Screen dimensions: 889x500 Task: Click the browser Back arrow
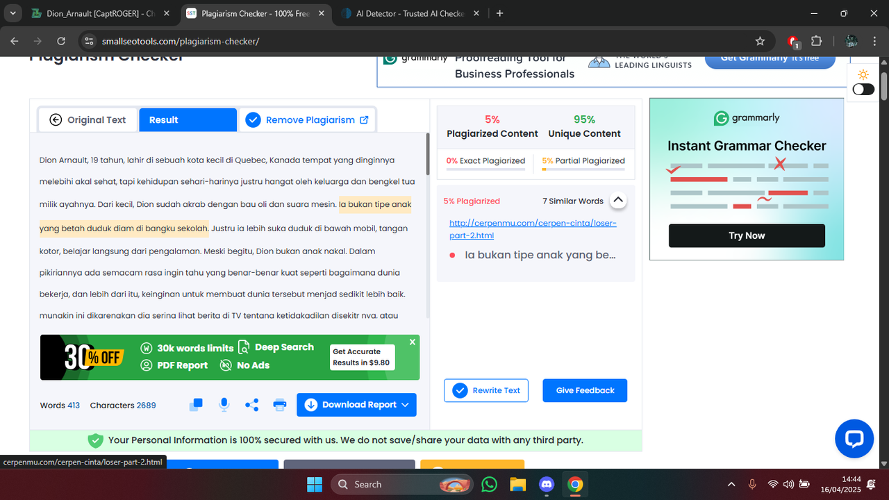coord(15,41)
